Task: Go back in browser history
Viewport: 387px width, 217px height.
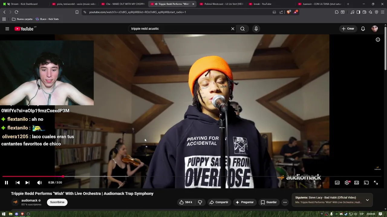Action: [x=4, y=12]
